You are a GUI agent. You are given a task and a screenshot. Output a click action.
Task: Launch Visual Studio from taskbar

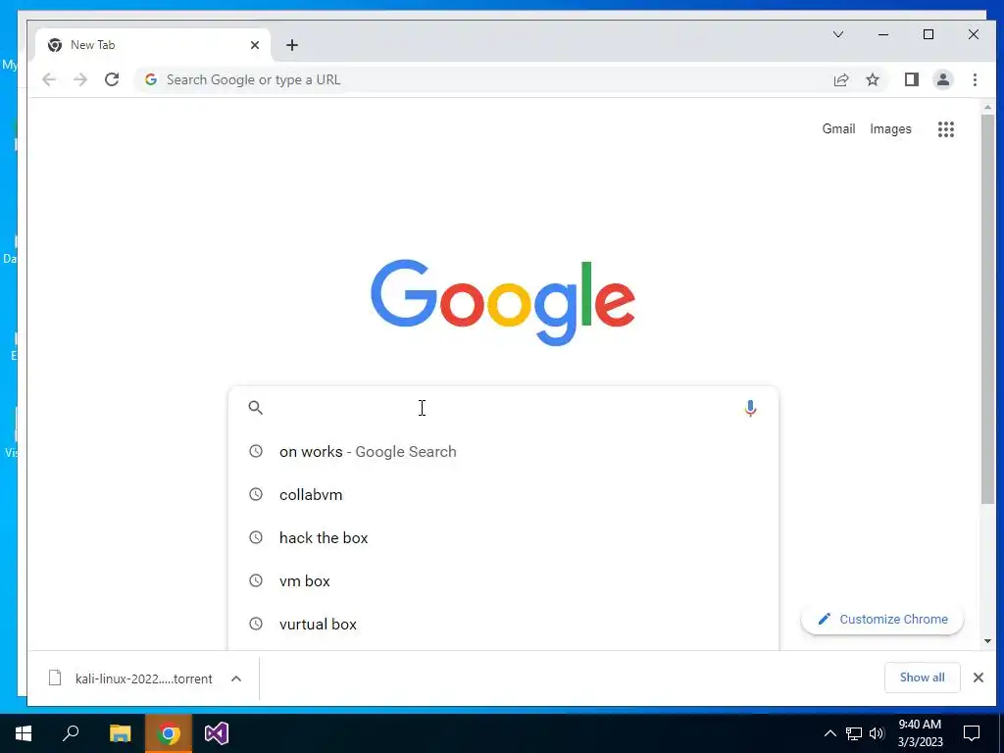[x=217, y=733]
